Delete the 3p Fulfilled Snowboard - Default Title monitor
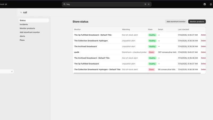The width and height of the screenshot is (213, 120). 203,35
